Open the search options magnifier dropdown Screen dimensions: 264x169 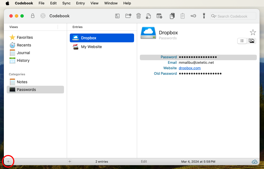(x=214, y=16)
